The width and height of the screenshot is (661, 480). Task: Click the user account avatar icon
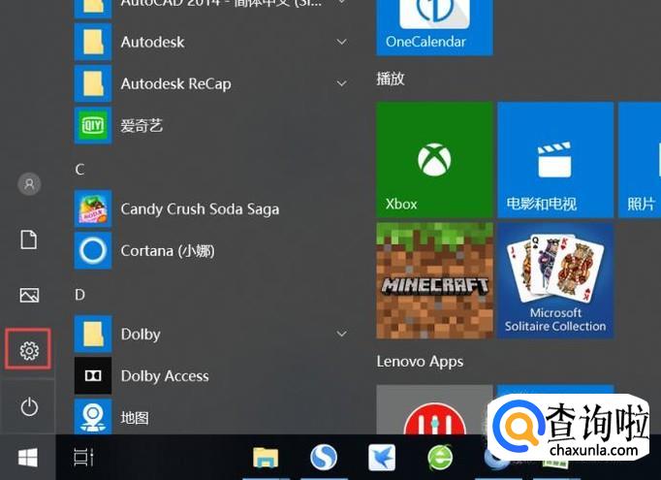29,184
